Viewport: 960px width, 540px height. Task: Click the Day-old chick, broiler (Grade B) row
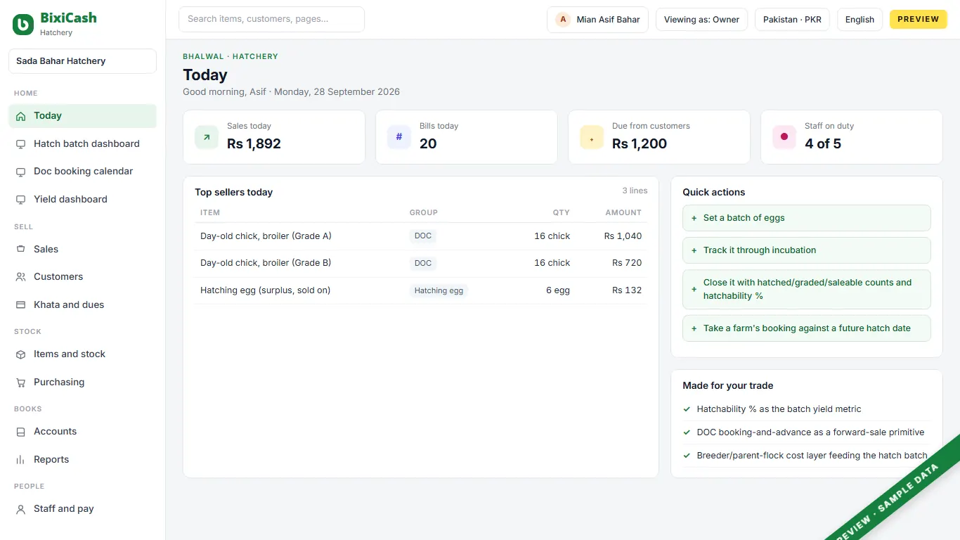pyautogui.click(x=421, y=263)
